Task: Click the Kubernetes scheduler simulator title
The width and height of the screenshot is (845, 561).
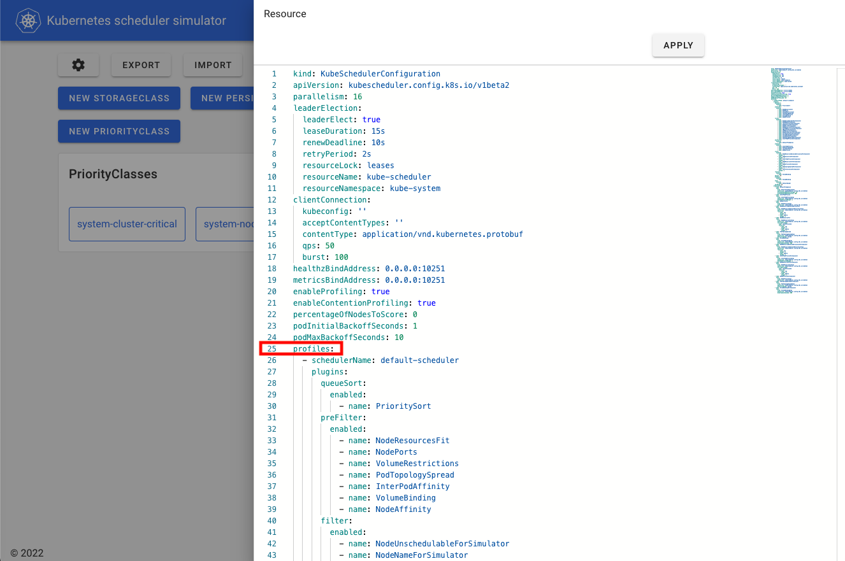Action: click(136, 21)
